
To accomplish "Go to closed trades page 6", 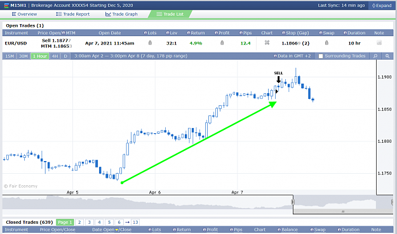I will pyautogui.click(x=119, y=223).
